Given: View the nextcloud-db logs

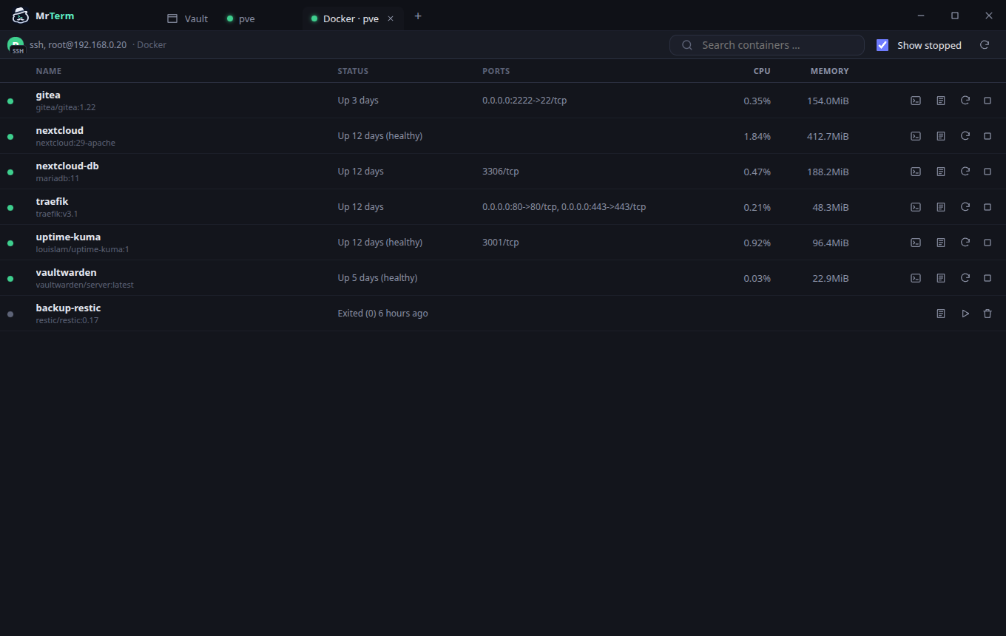Looking at the screenshot, I should click(941, 172).
